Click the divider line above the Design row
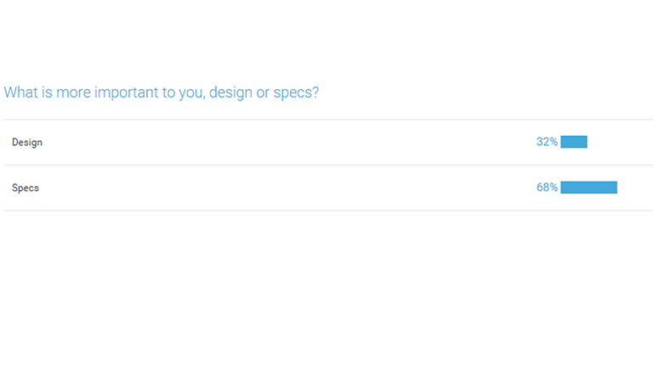Viewport: 665px width, 365px height. pos(328,120)
